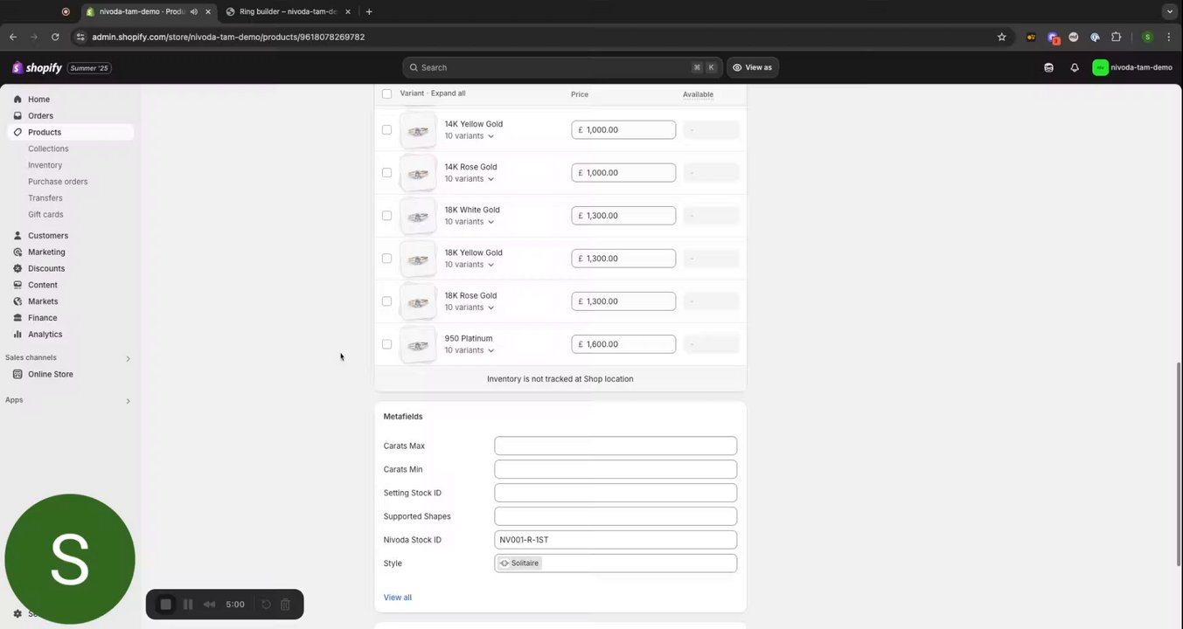Open Collections under Products
The width and height of the screenshot is (1183, 629).
click(48, 149)
